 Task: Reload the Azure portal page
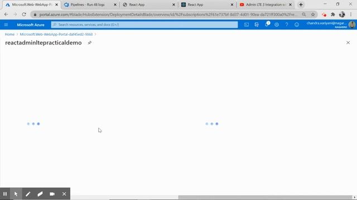point(24,14)
